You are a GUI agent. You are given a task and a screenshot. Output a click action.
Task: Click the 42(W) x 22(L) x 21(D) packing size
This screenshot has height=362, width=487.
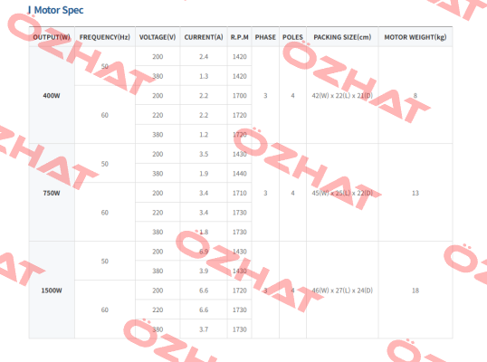tap(342, 96)
